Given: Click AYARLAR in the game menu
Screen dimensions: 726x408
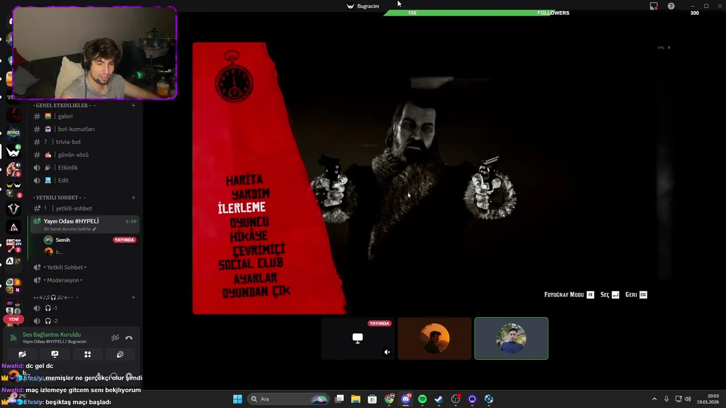Looking at the screenshot, I should [255, 278].
